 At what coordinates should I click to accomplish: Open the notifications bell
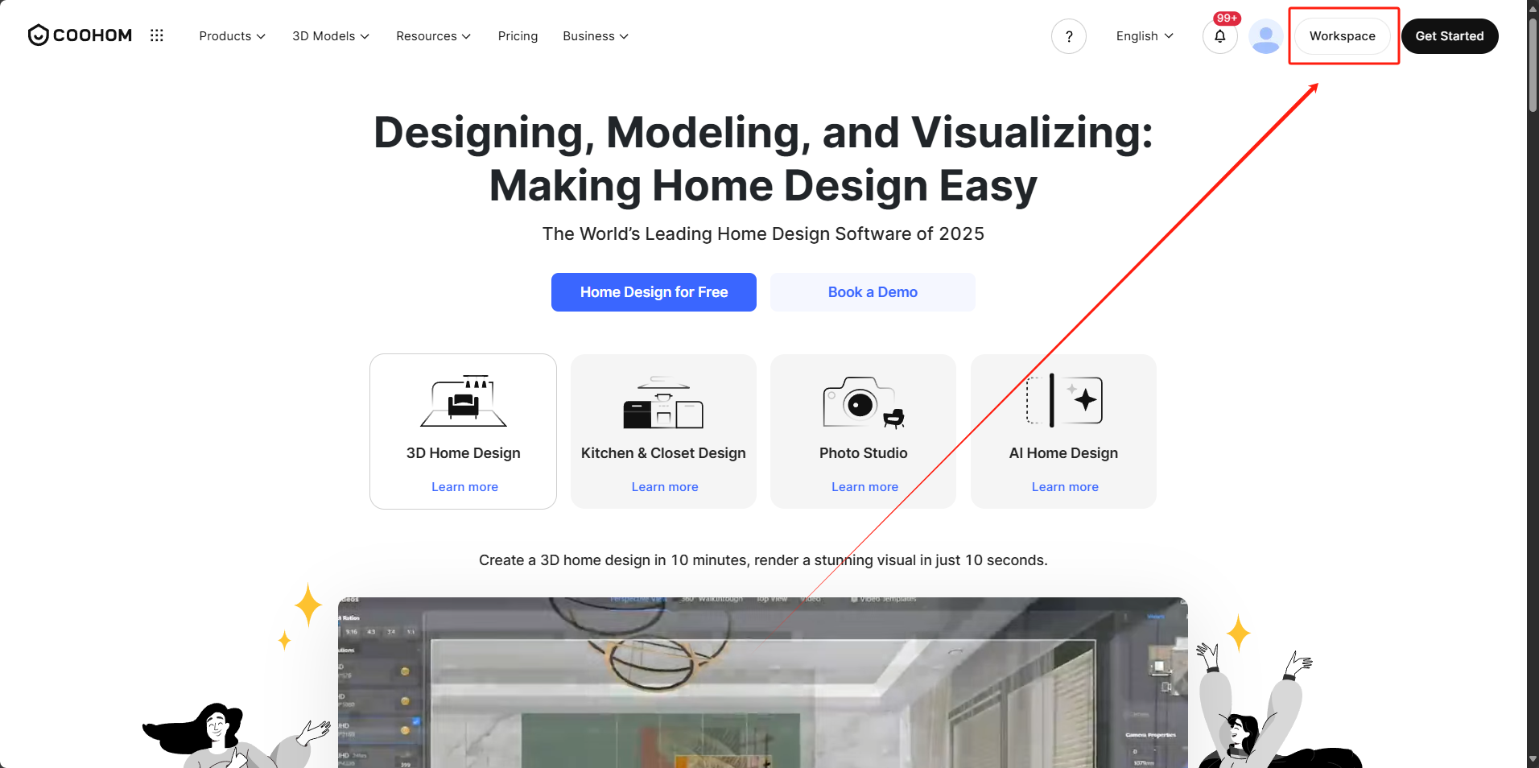(x=1219, y=36)
